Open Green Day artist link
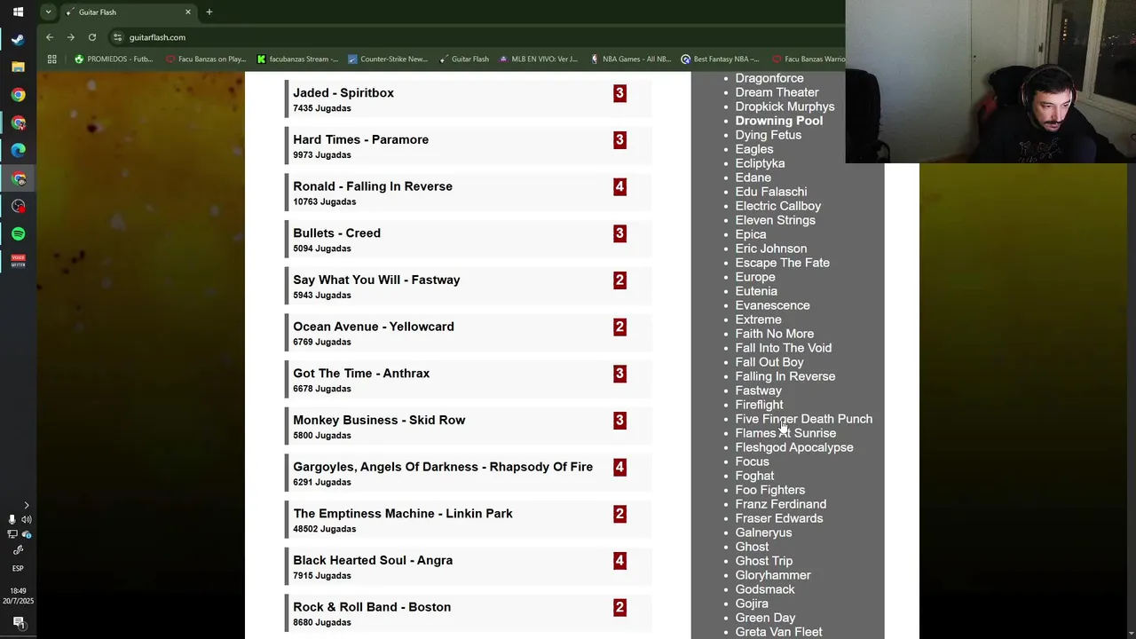 click(765, 618)
